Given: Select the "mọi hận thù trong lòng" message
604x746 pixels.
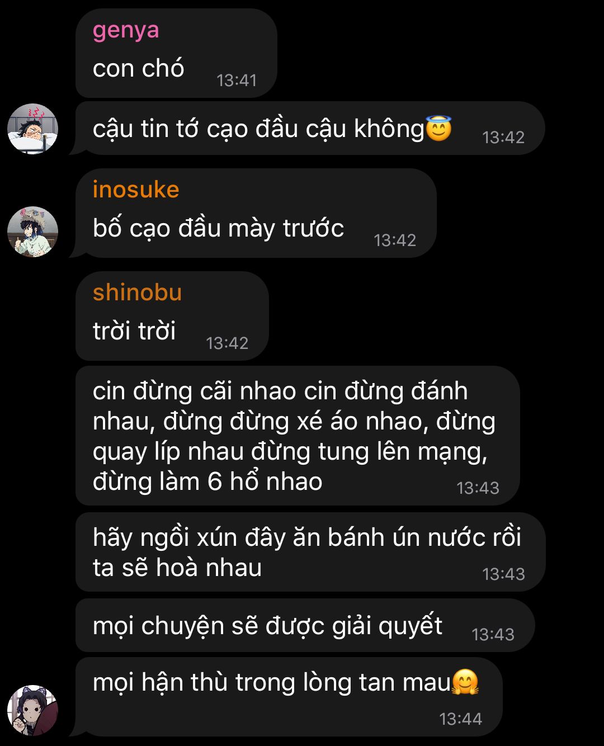Looking at the screenshot, I should point(289,697).
